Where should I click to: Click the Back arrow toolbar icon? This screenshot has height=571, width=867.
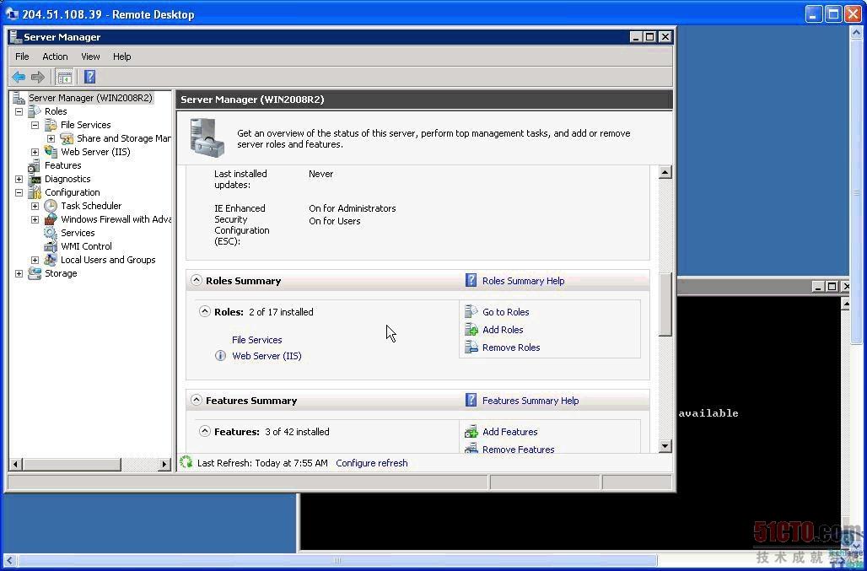coord(19,77)
